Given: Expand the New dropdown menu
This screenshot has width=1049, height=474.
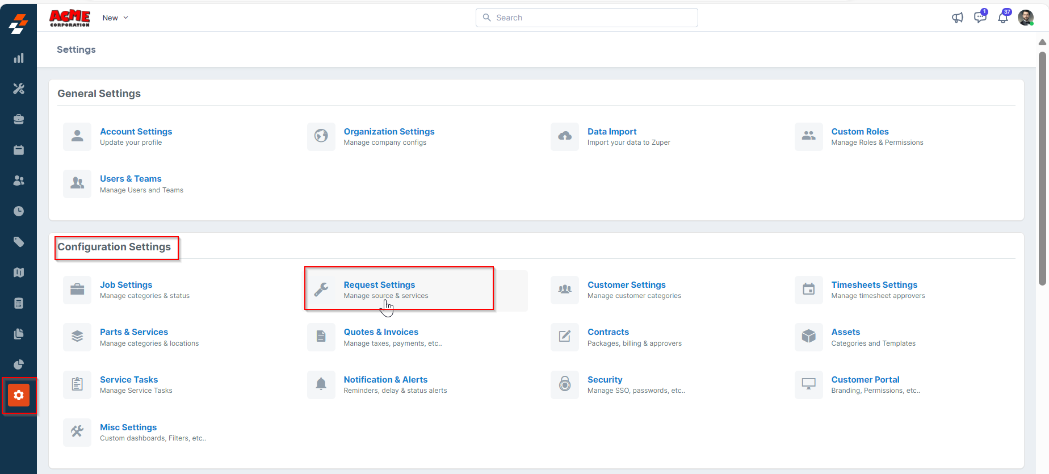Looking at the screenshot, I should 115,18.
